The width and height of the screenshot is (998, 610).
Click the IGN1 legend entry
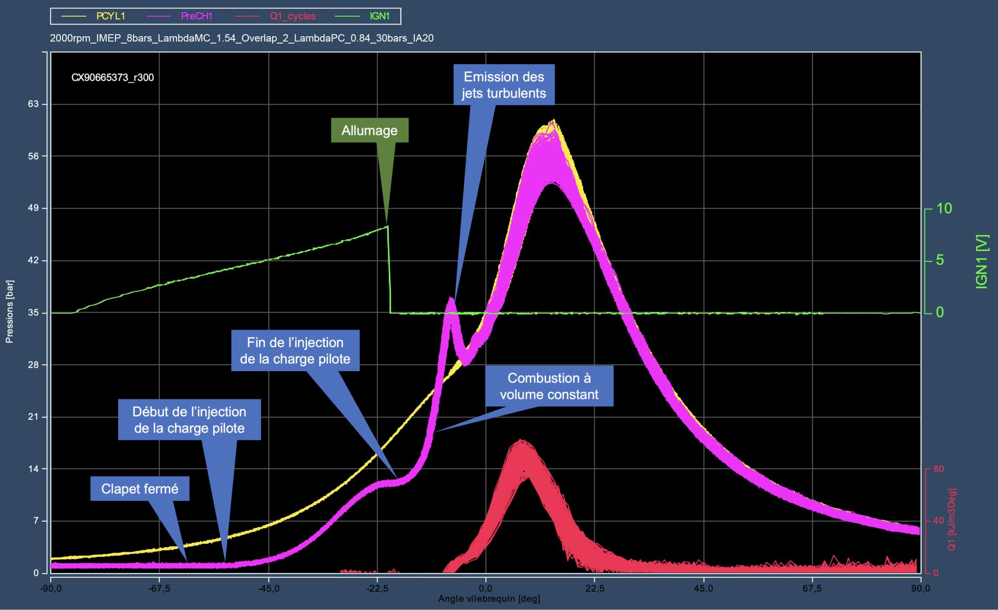[x=379, y=16]
